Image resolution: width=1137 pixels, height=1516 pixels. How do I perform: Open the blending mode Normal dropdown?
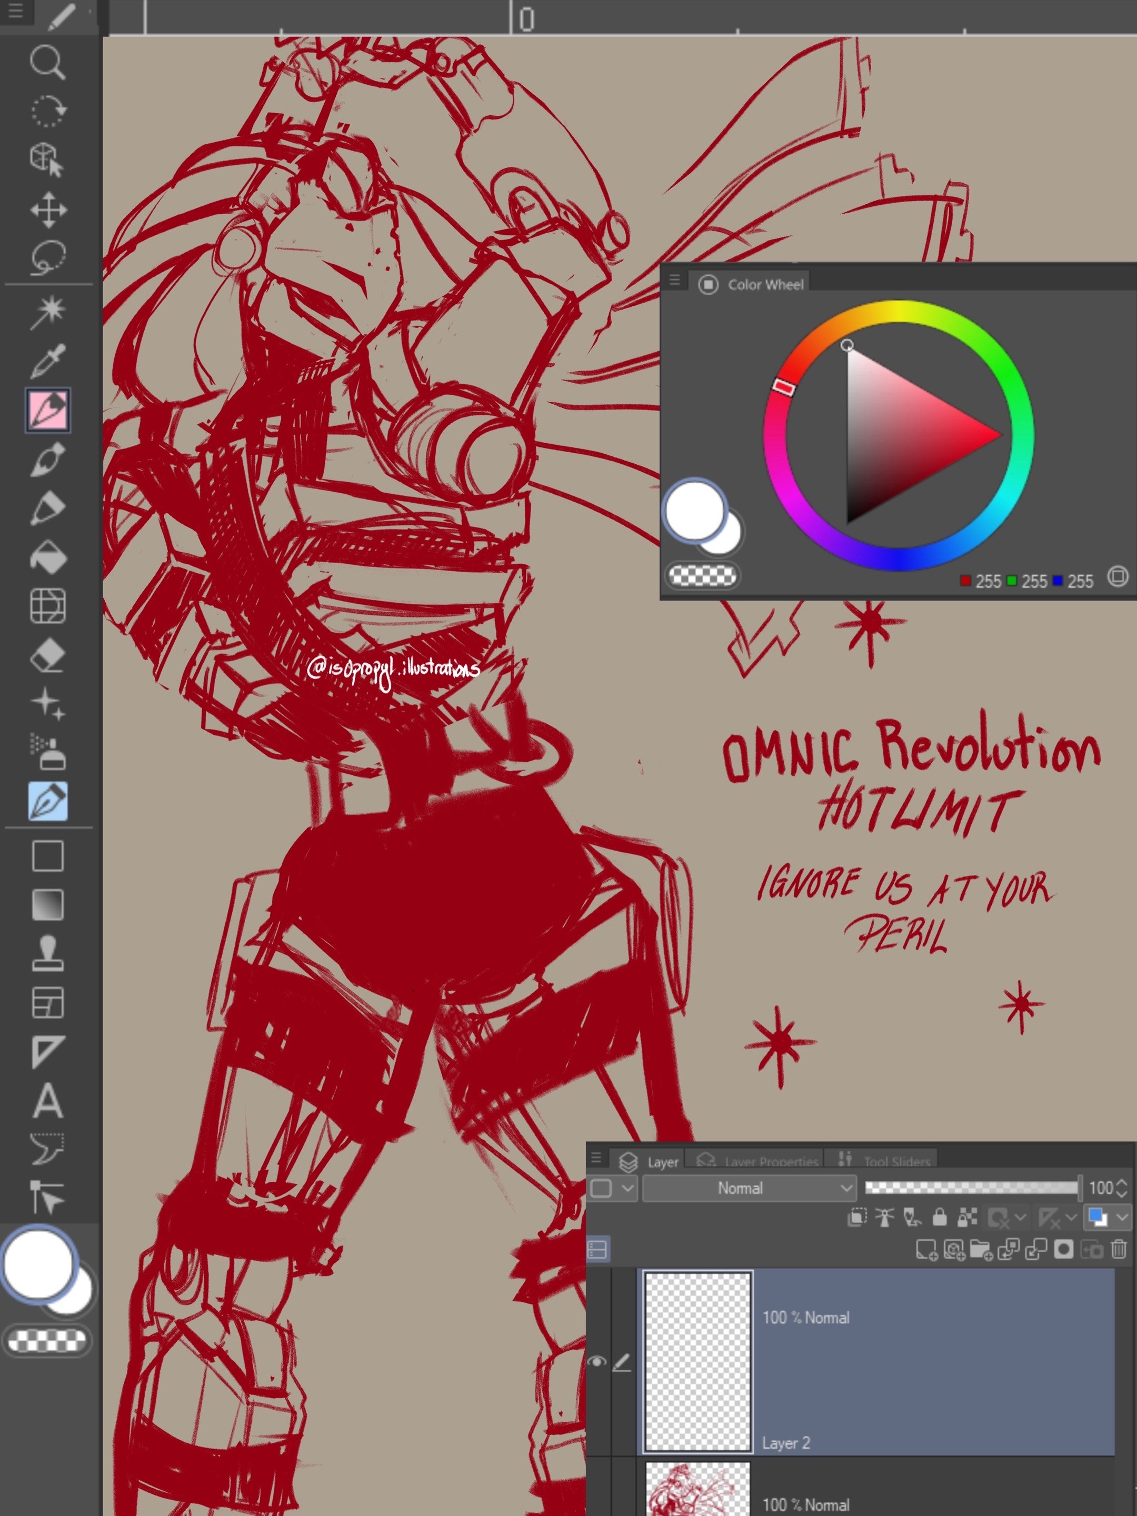pos(749,1188)
